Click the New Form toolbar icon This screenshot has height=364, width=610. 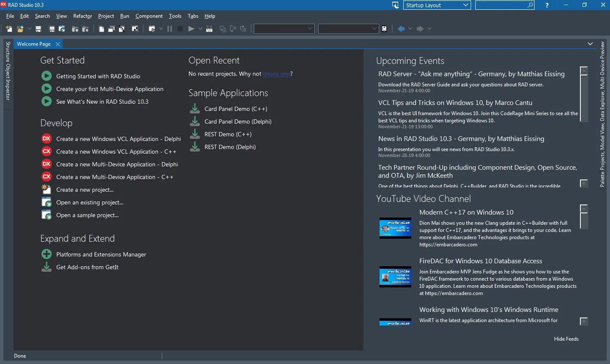tap(135, 29)
